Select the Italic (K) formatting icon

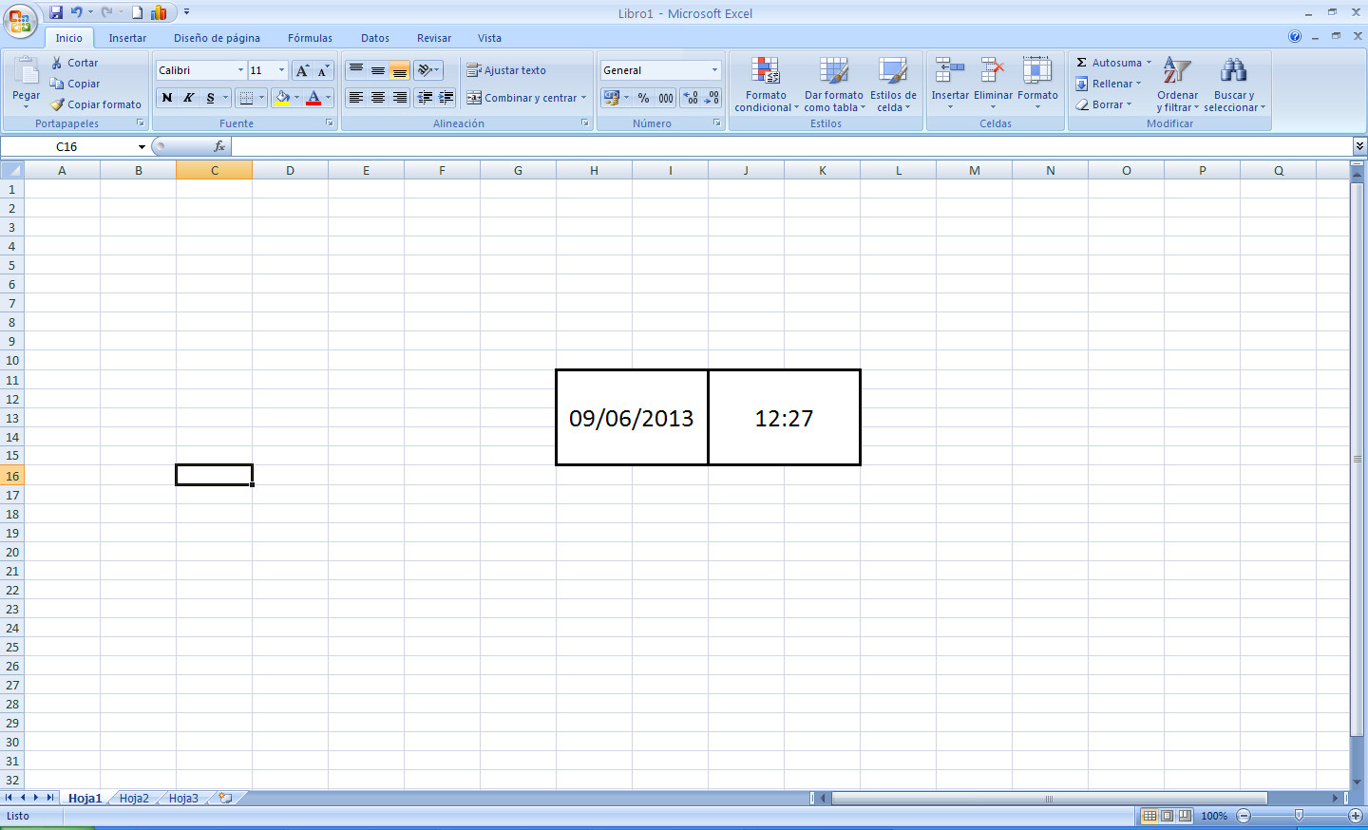[188, 98]
